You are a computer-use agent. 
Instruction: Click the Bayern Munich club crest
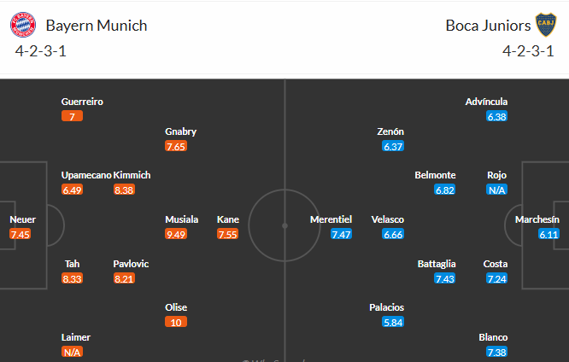[23, 25]
